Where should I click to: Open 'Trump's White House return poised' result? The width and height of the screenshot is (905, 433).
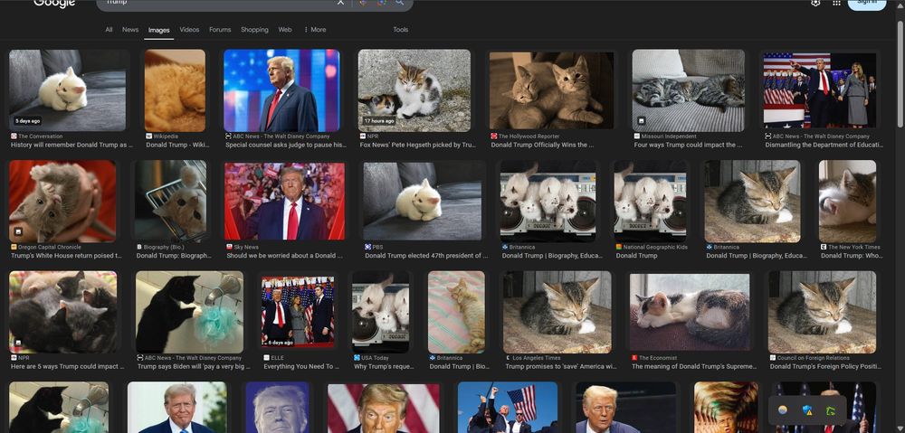click(x=66, y=256)
